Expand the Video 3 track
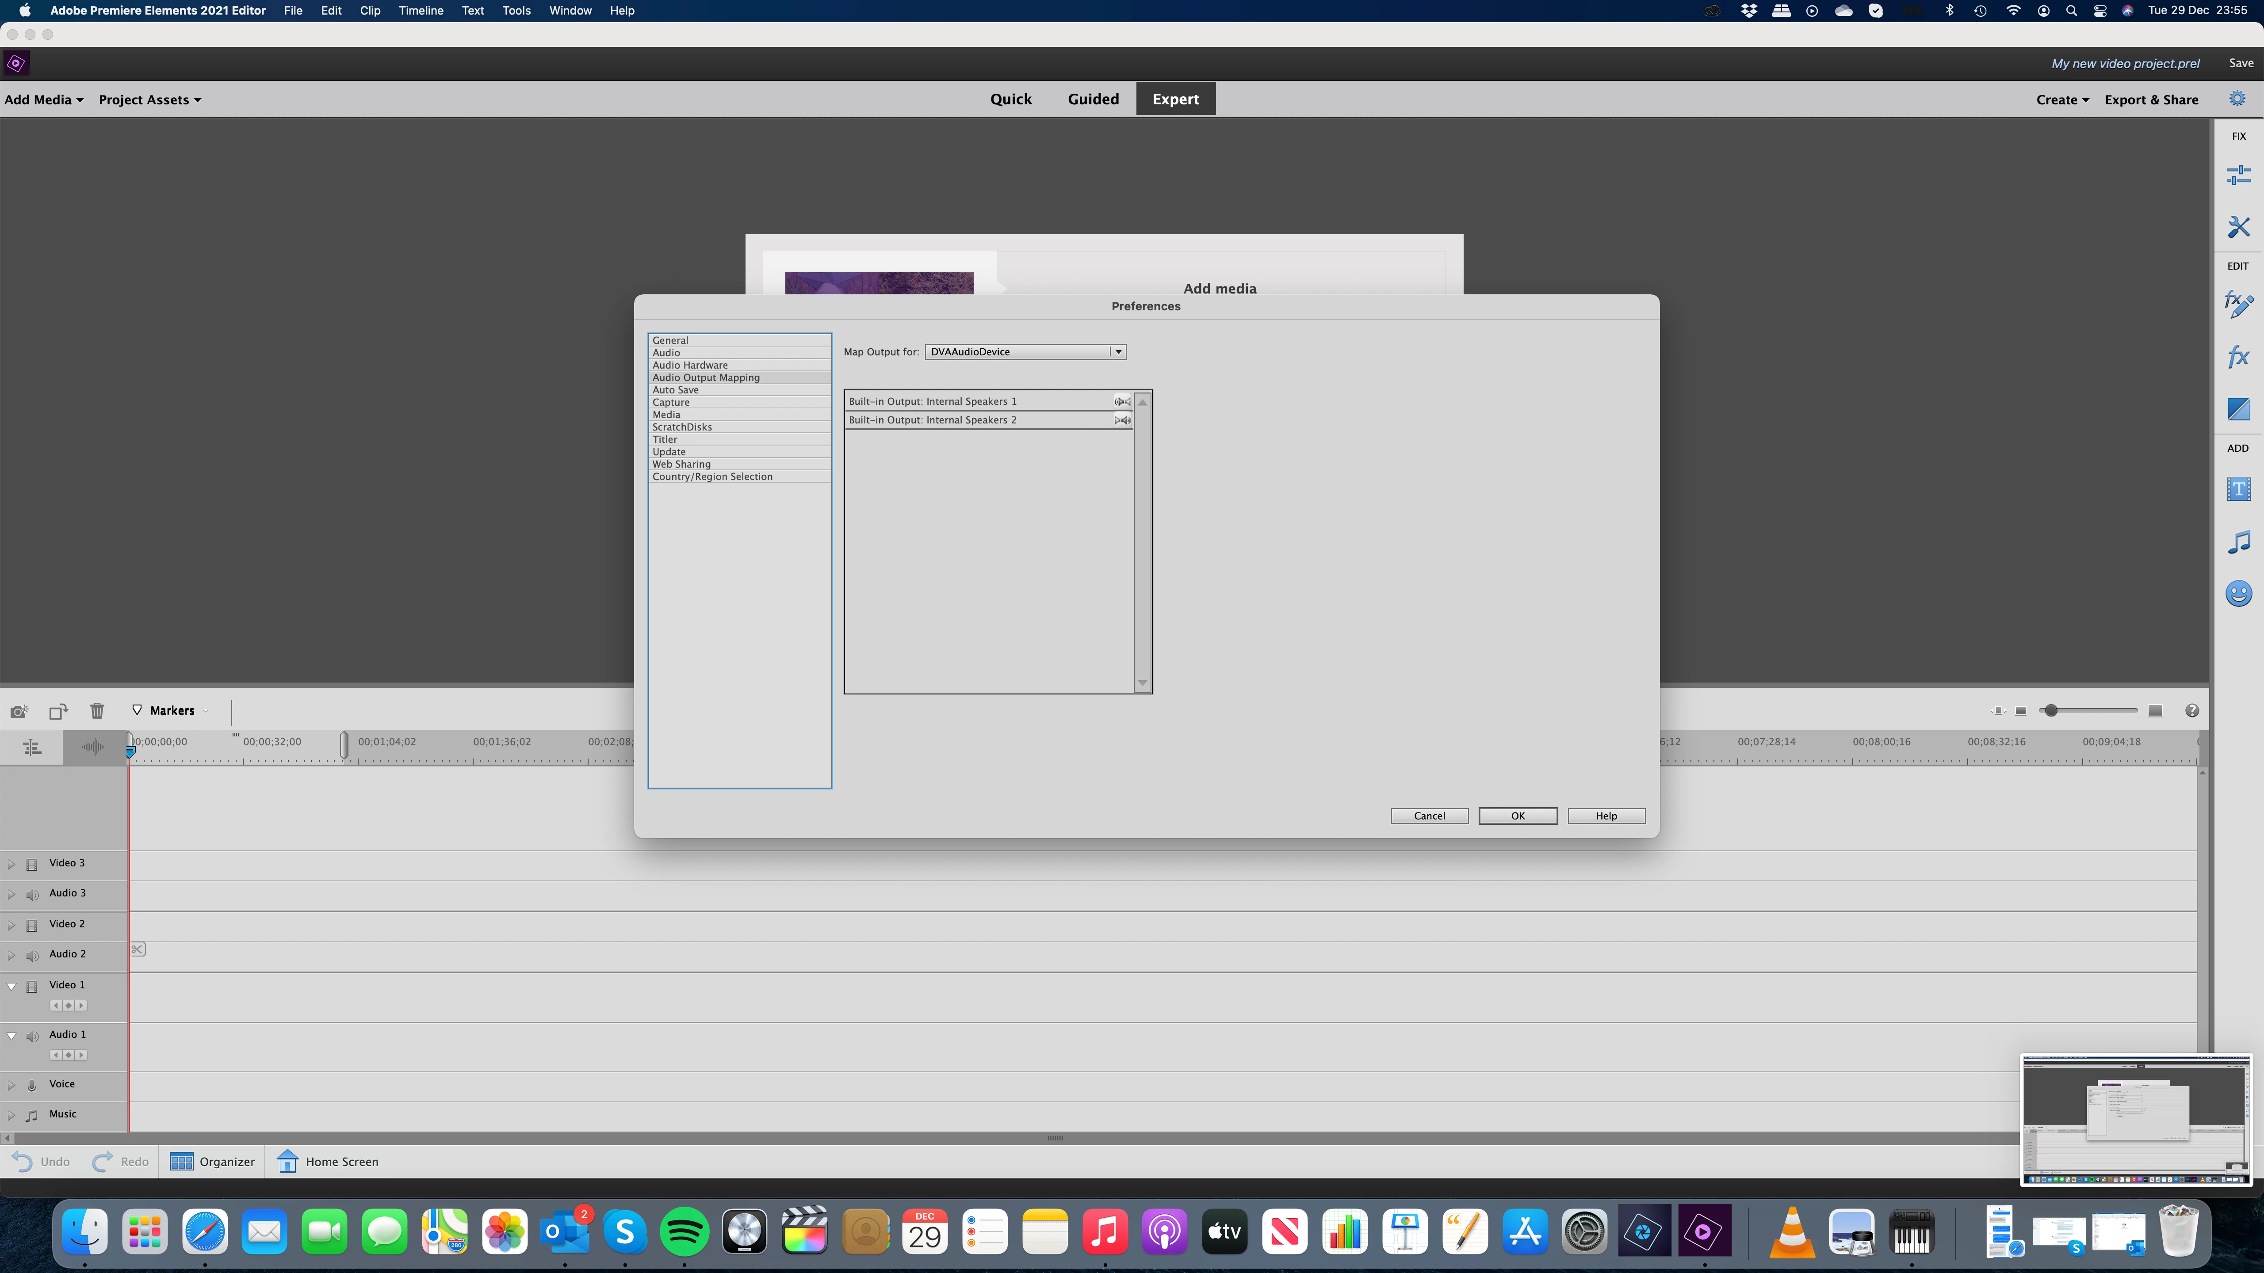 11,864
